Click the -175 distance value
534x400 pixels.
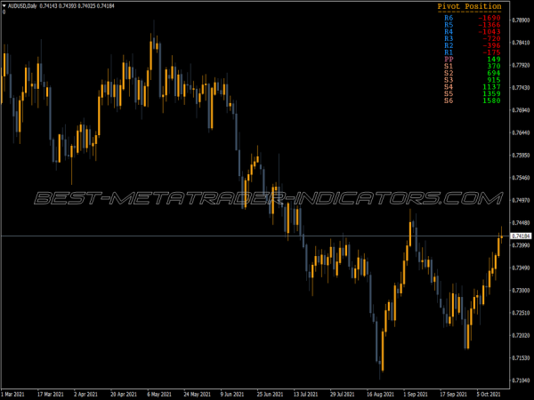point(491,52)
